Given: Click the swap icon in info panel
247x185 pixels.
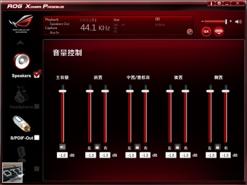Looking at the screenshot, I should (x=190, y=32).
